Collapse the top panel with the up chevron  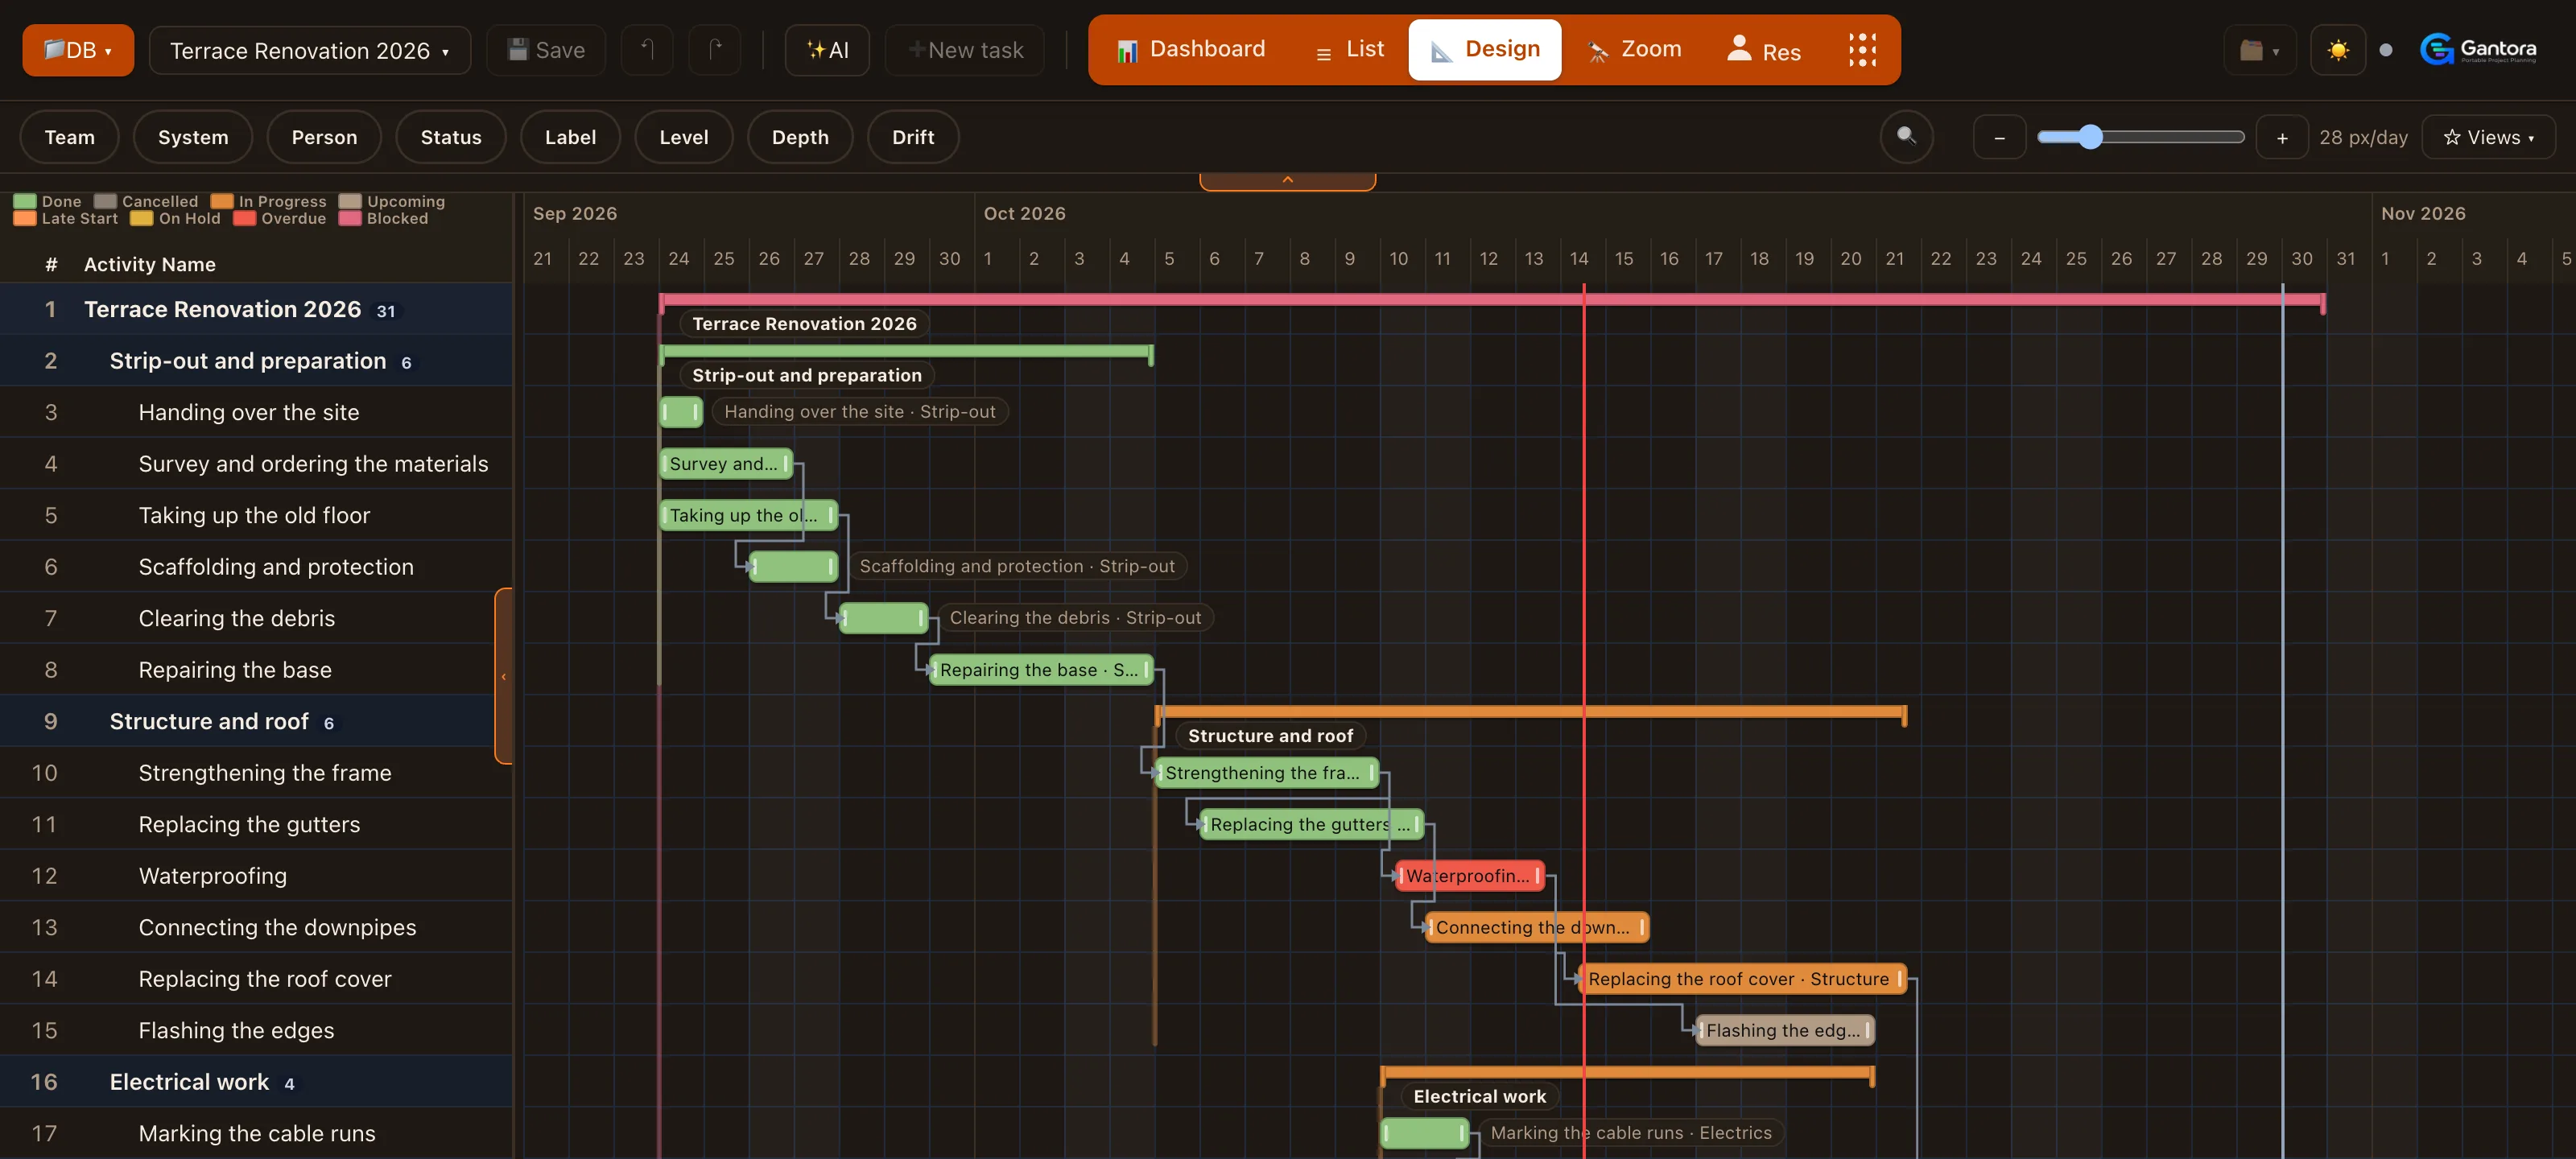coord(1287,180)
